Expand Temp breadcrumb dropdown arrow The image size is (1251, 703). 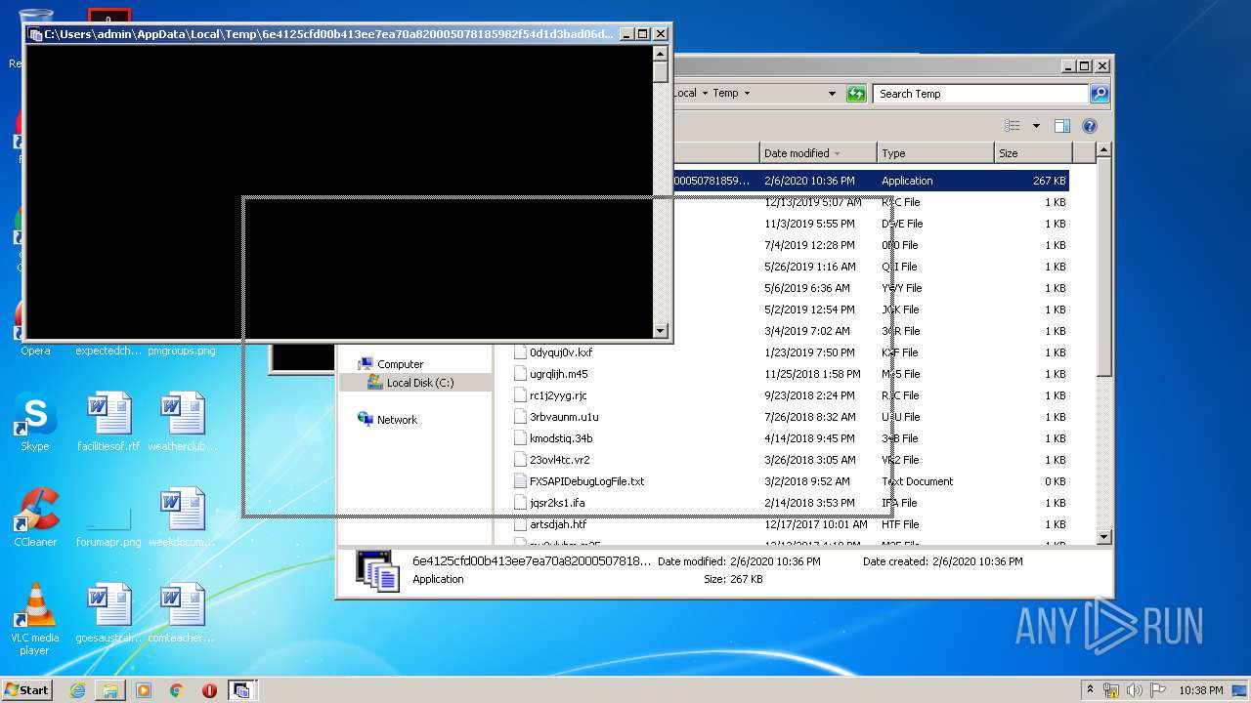[747, 94]
